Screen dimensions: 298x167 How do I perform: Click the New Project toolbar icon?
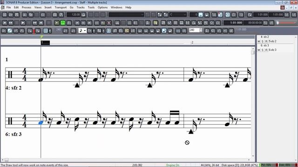click(5, 14)
